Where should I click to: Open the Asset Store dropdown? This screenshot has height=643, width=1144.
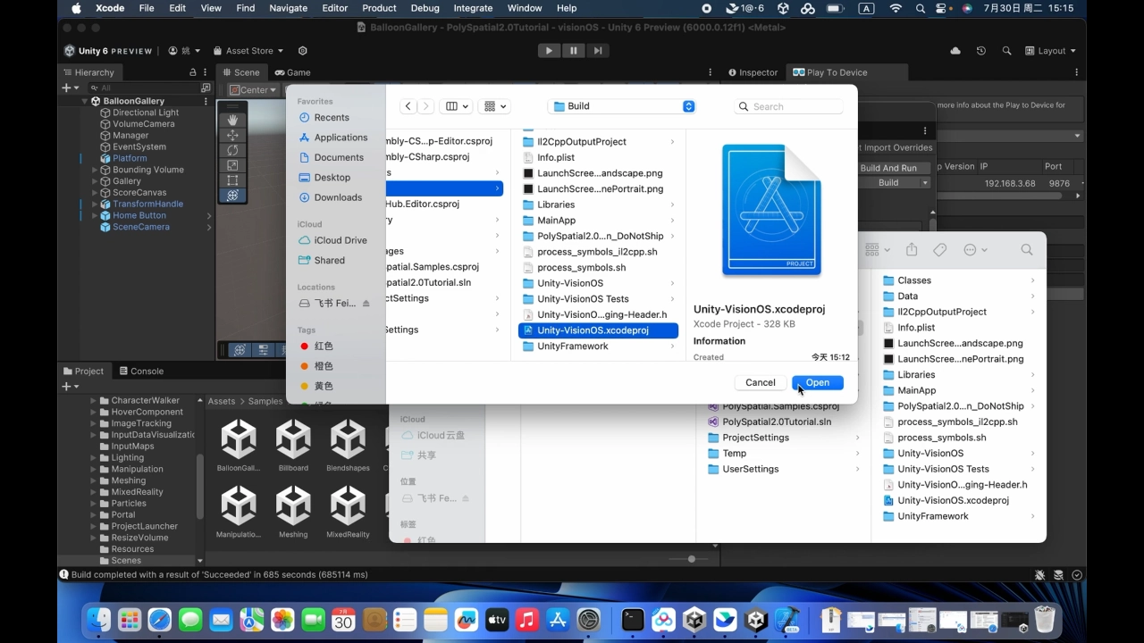tap(248, 51)
